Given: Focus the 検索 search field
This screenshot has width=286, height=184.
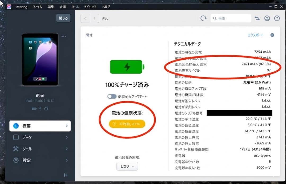Looking at the screenshot, I should click(231, 18).
